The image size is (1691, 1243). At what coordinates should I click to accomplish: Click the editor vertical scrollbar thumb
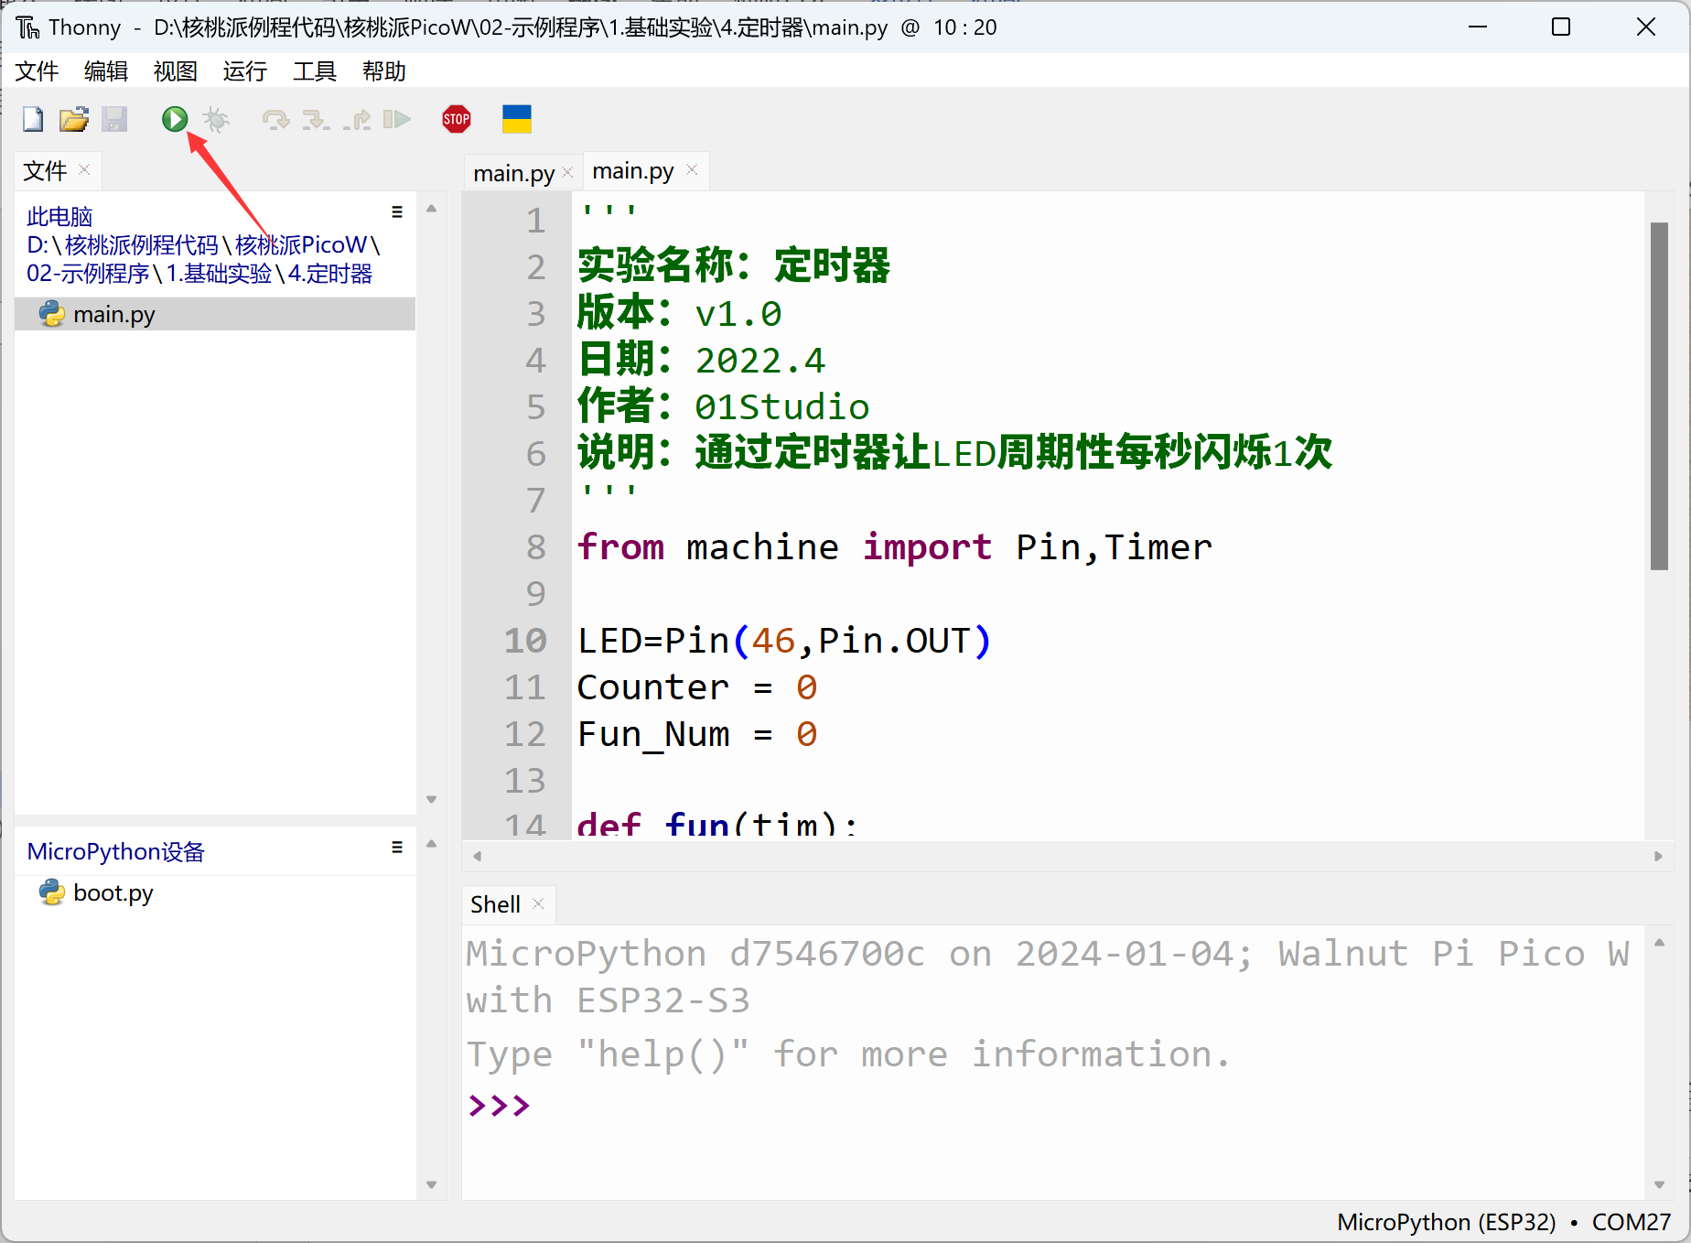coord(1659,395)
